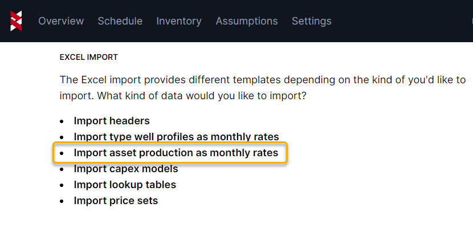The image size is (473, 240).
Task: Switch to the Schedule tab
Action: 120,21
